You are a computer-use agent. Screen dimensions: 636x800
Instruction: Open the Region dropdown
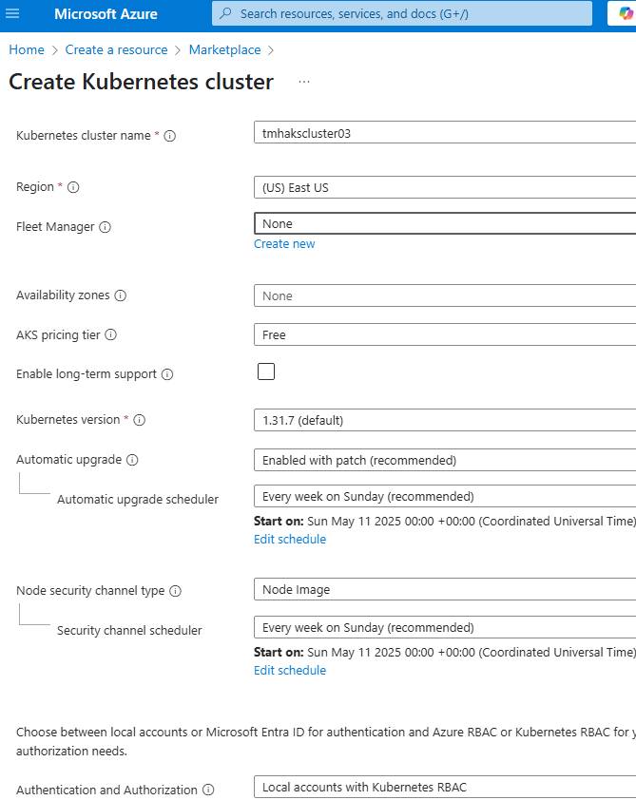444,187
